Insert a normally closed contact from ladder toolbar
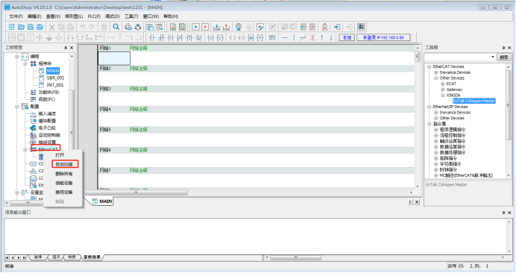Viewport: 516px width, 273px height. tap(161, 38)
